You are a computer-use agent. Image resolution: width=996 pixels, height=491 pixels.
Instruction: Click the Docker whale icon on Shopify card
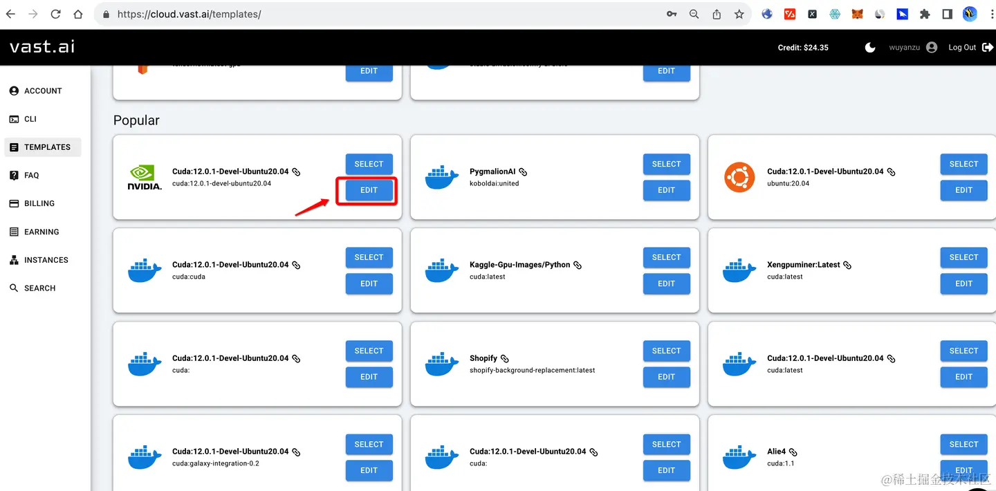(x=442, y=364)
